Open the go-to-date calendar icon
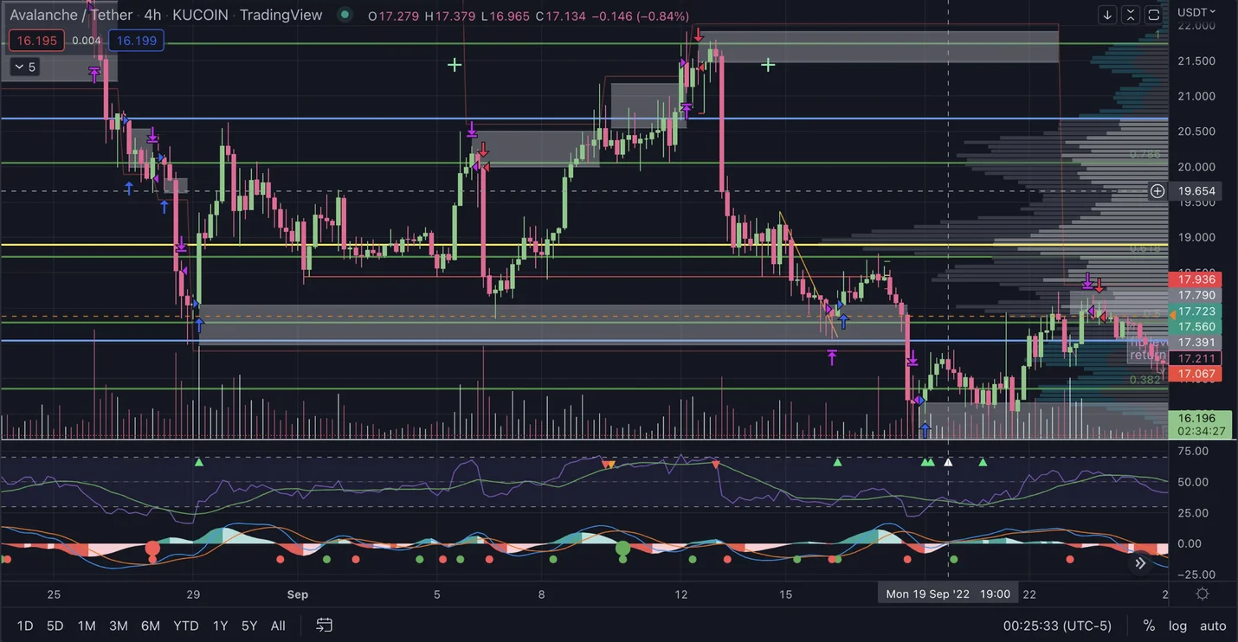The height and width of the screenshot is (642, 1238). (325, 625)
